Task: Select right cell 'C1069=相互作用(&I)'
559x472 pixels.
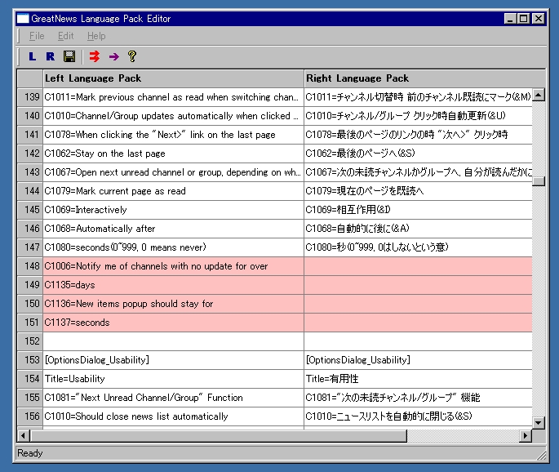Action: click(x=418, y=210)
